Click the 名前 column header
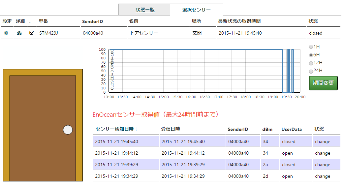Viewport: 344px width, 185px height. coord(134,21)
